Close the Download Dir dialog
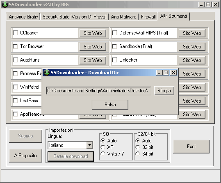This screenshot has width=221, height=183. click(x=173, y=73)
